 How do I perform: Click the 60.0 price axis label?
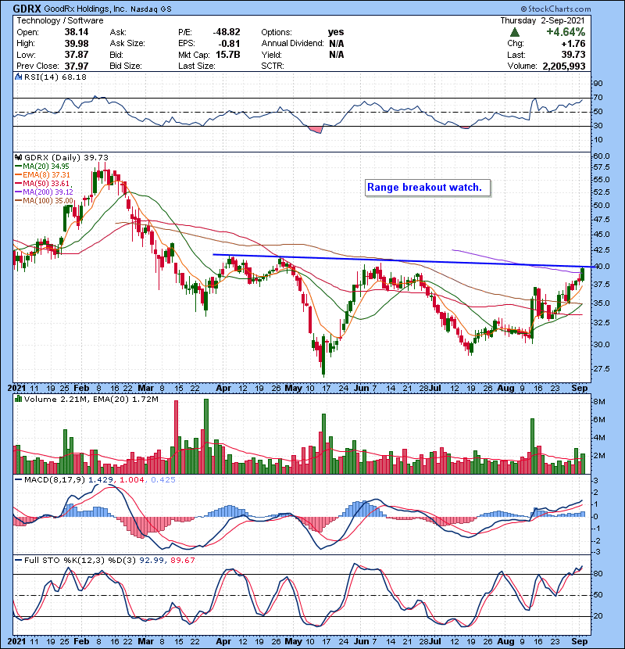tap(602, 156)
